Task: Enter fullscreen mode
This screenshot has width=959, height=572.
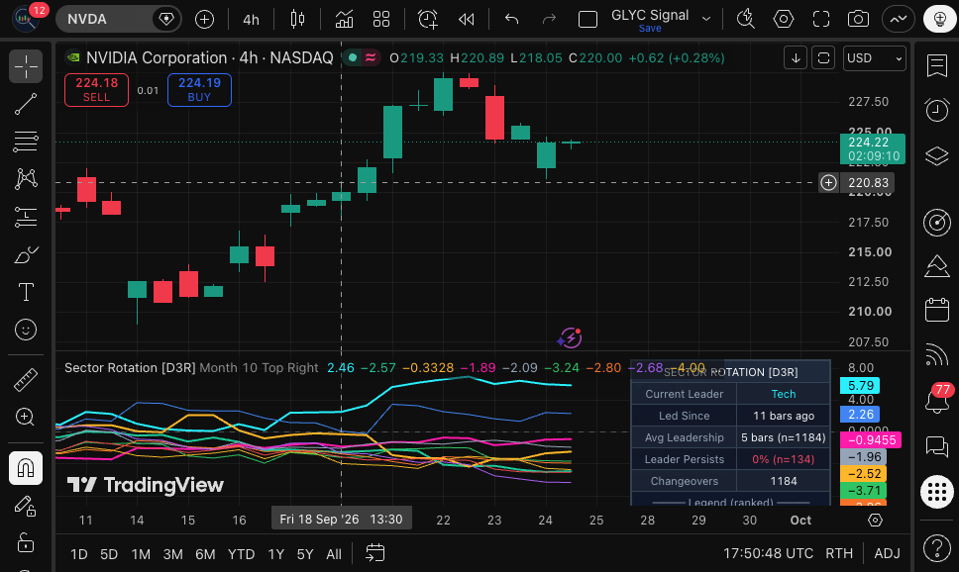Action: [820, 19]
